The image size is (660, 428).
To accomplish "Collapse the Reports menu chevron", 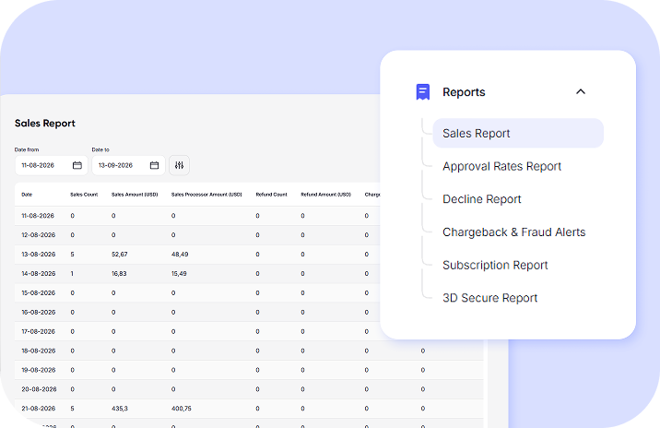I will click(581, 91).
